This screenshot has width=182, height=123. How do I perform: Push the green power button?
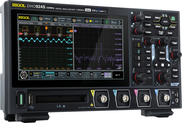point(21,99)
